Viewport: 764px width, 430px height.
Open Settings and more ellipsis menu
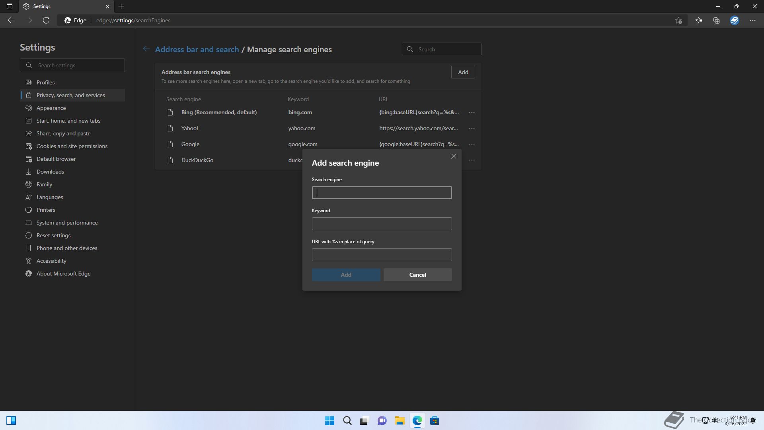pyautogui.click(x=753, y=20)
